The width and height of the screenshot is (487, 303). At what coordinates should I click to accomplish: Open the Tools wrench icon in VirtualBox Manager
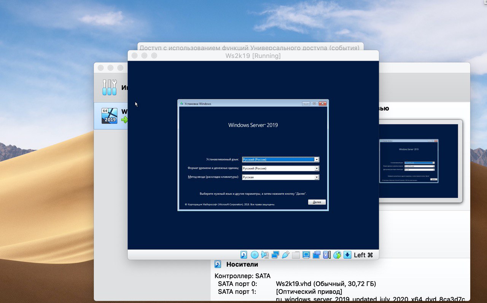coord(110,88)
